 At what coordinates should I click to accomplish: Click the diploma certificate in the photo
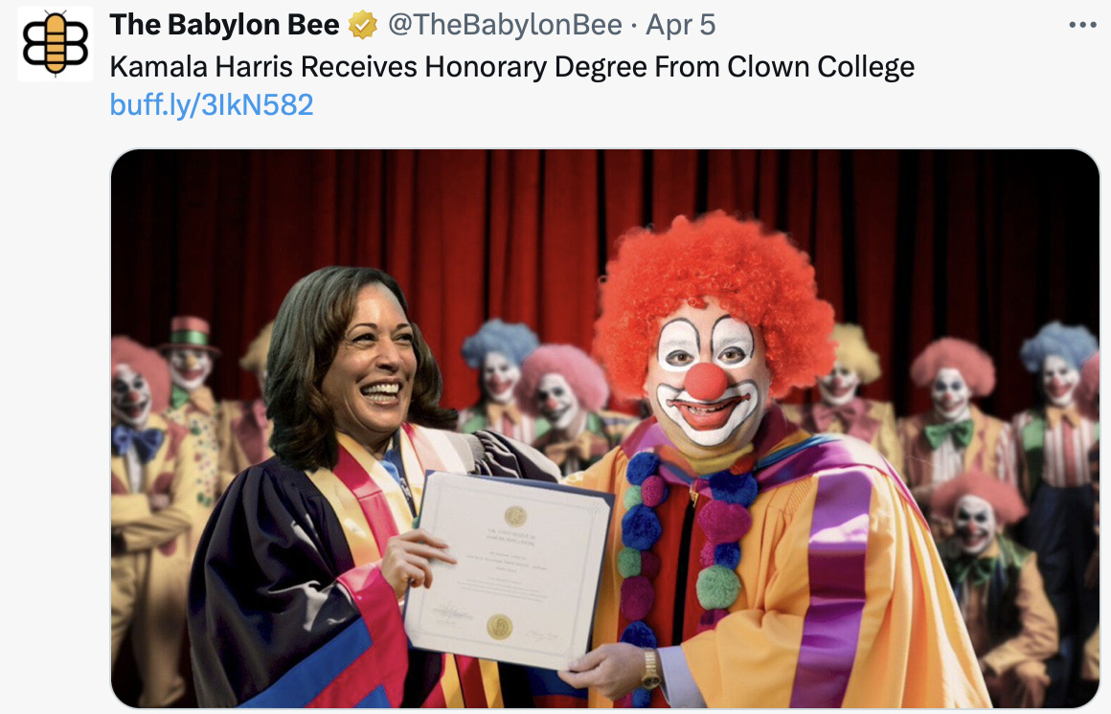tap(508, 565)
